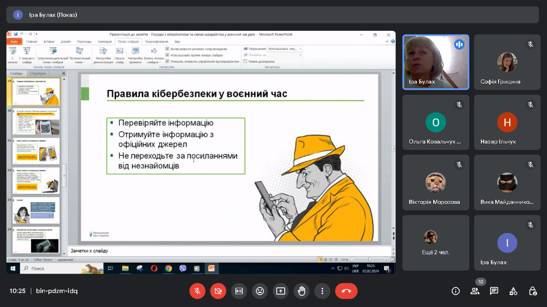547x307 pixels.
Task: Open Opera browser from taskbar
Action: 154,269
